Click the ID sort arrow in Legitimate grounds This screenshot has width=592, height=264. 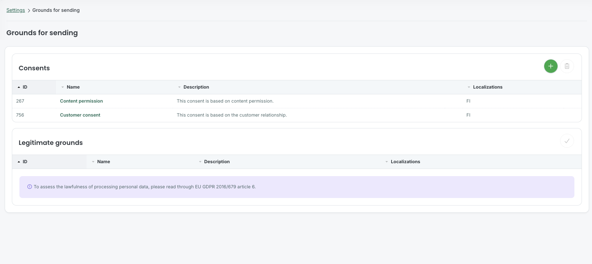[x=19, y=162]
